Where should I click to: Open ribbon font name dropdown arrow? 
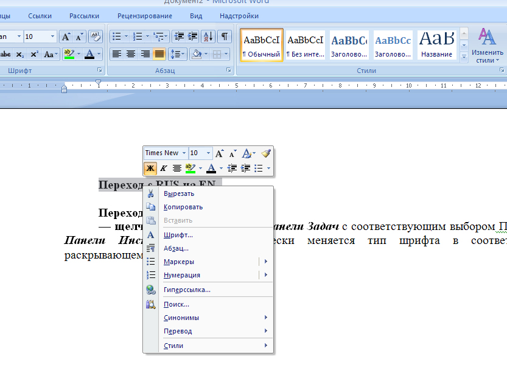[19, 37]
